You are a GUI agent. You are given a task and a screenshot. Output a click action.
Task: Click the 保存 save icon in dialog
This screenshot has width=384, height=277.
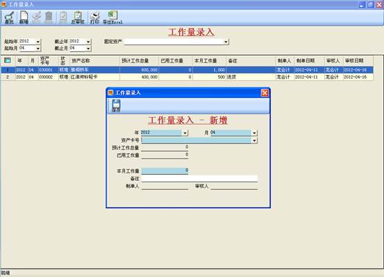point(116,106)
